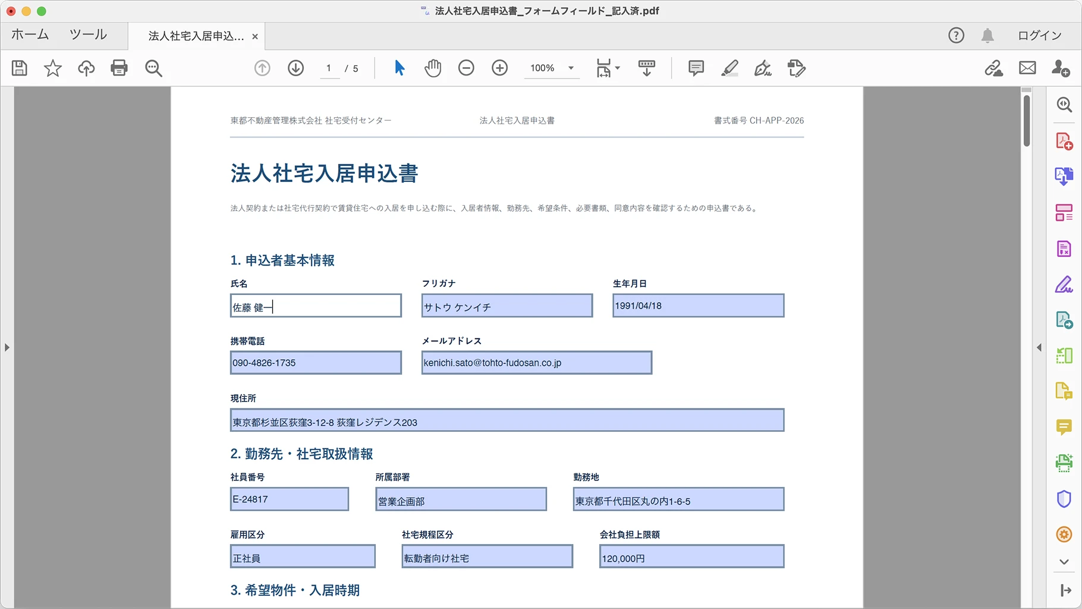Click the heading 法人社宅入居申込書

coord(324,174)
